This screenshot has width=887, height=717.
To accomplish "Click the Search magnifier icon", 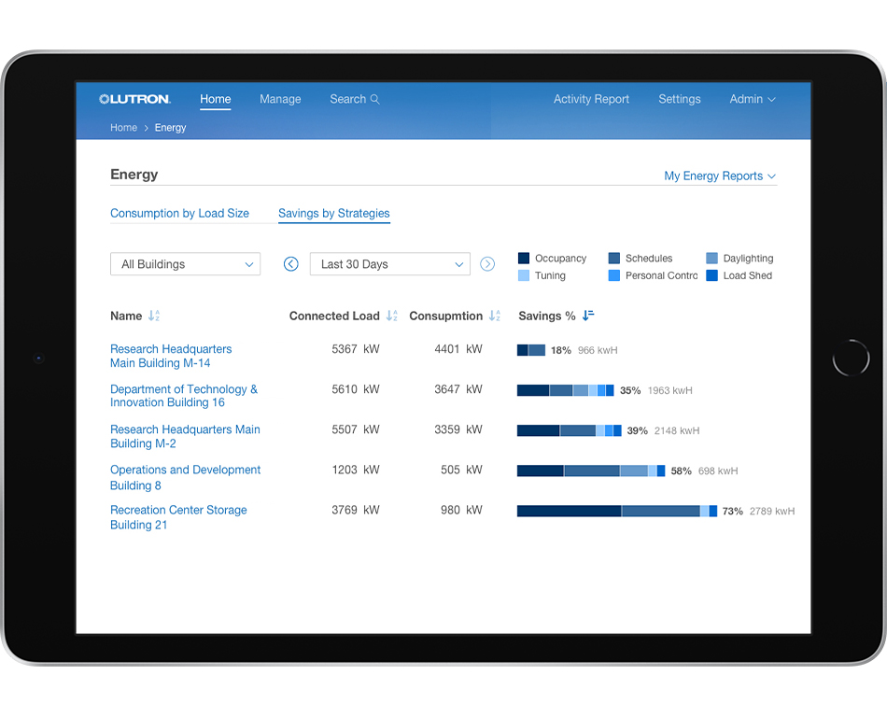I will coord(374,99).
